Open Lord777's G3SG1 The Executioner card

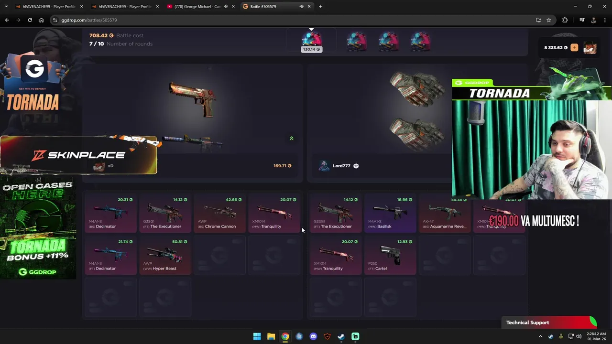[x=336, y=213]
